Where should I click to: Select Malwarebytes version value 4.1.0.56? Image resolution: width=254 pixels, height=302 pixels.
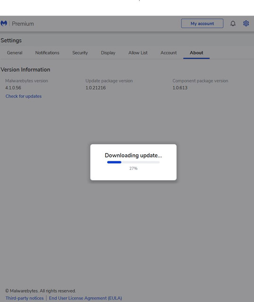(x=13, y=88)
